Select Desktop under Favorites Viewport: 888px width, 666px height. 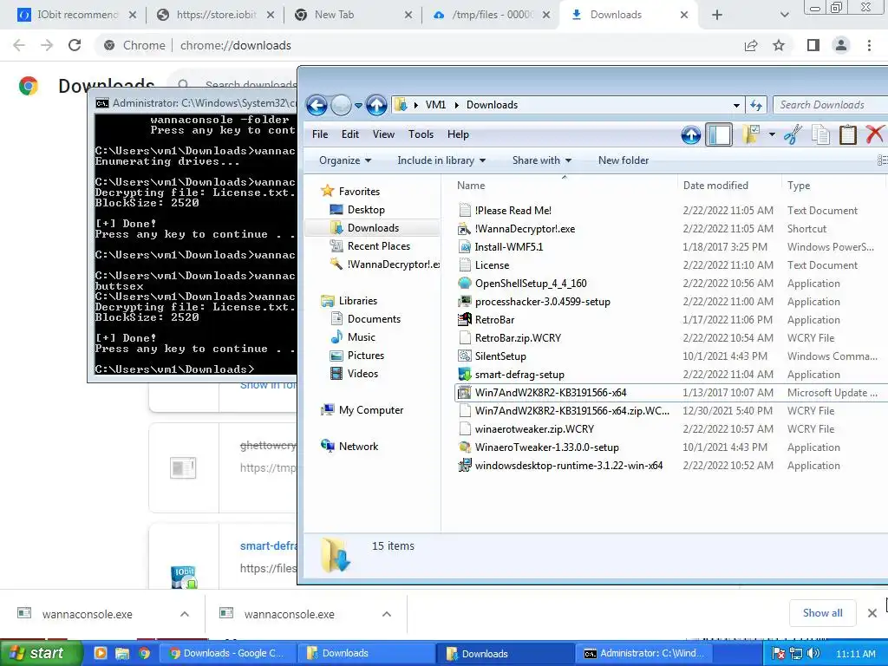pos(366,210)
